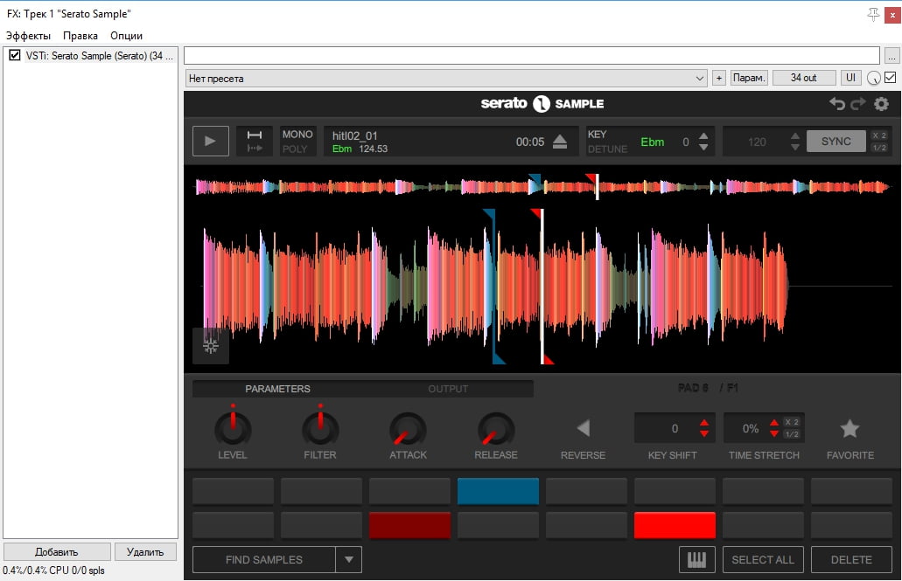902x581 pixels.
Task: Click the wet/dry mix knob near UI
Action: coord(873,78)
